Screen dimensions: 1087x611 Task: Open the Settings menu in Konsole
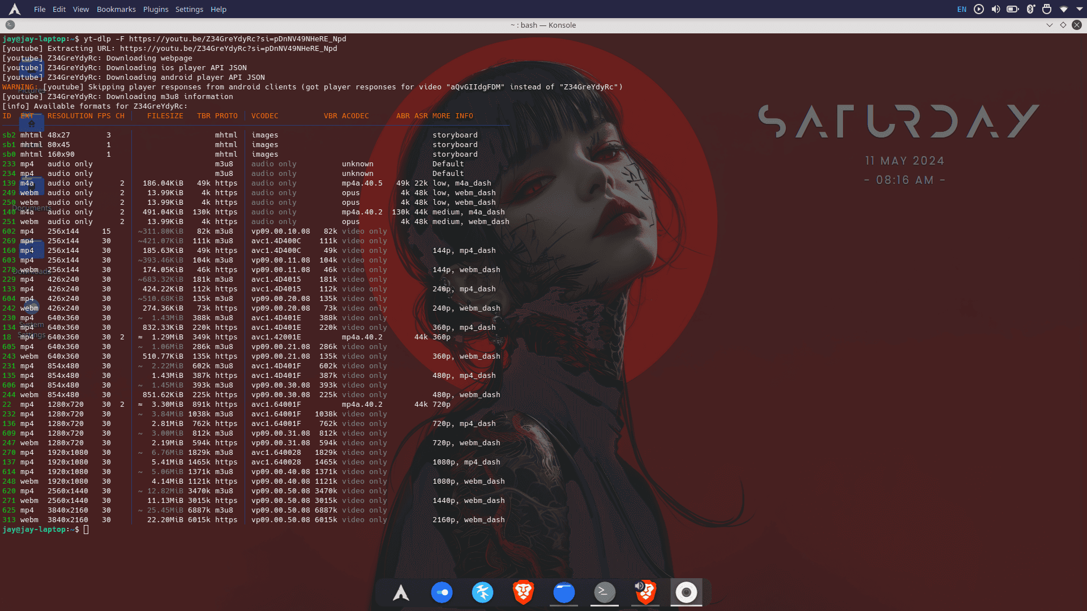click(x=189, y=9)
